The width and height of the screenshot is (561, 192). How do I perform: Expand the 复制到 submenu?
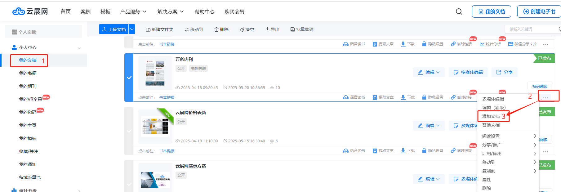(x=509, y=171)
